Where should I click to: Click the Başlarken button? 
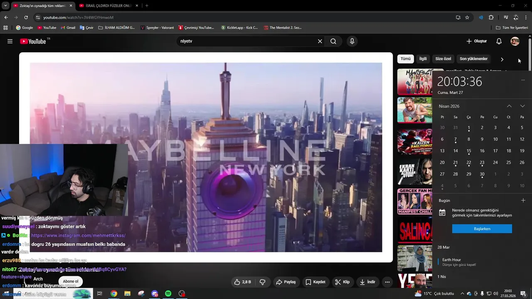(482, 229)
